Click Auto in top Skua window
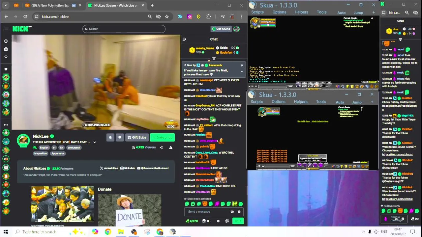 pyautogui.click(x=342, y=13)
